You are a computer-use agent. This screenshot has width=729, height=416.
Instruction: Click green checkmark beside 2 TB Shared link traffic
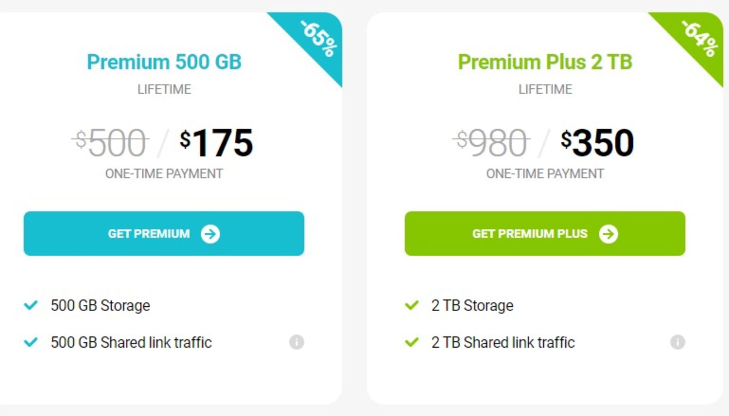[x=412, y=342]
